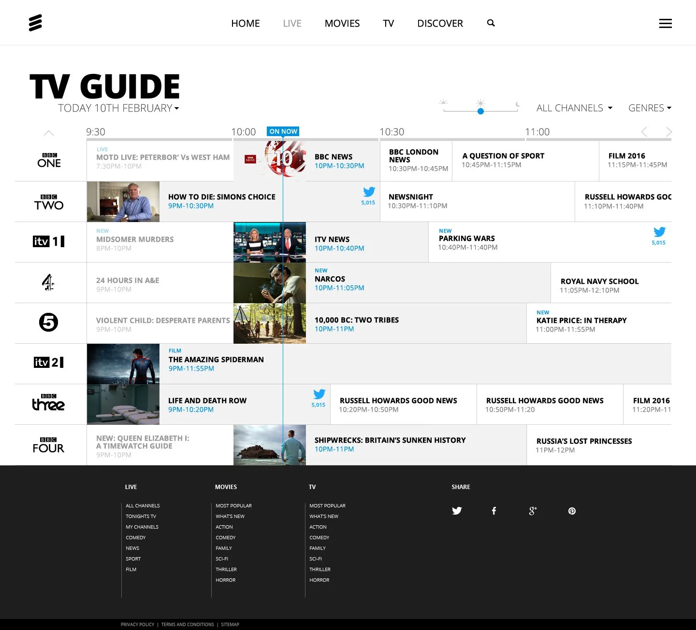Share on Twitter in footer
The image size is (696, 630).
point(457,511)
